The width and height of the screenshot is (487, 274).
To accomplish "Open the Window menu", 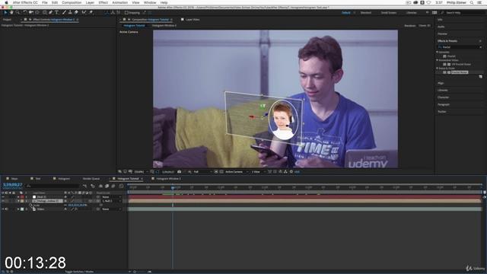I will click(x=150, y=2).
